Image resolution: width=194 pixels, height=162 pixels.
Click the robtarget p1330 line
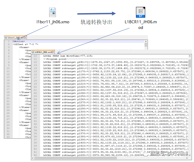(116, 121)
